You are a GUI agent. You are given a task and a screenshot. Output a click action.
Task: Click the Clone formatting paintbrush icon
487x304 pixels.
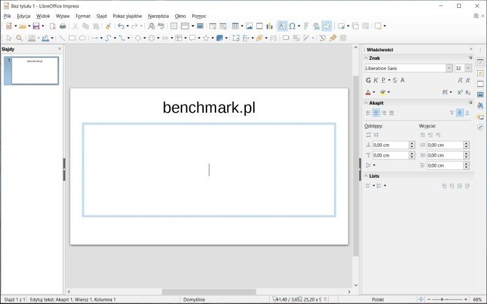(108, 26)
